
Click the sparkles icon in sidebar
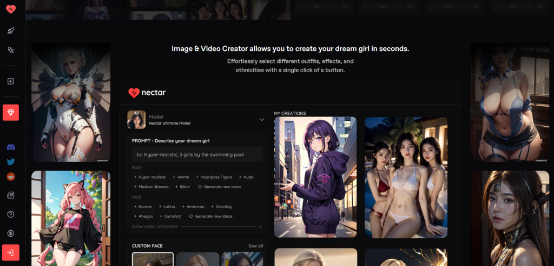click(11, 50)
